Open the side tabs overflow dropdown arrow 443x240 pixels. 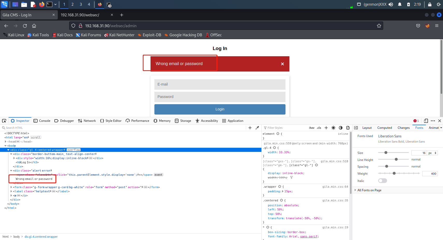click(x=441, y=128)
